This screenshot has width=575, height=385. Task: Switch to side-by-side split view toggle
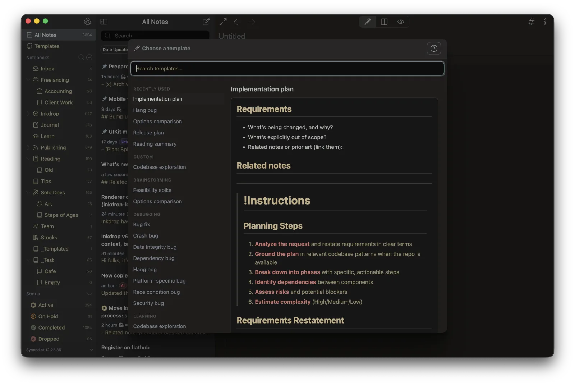tap(384, 22)
